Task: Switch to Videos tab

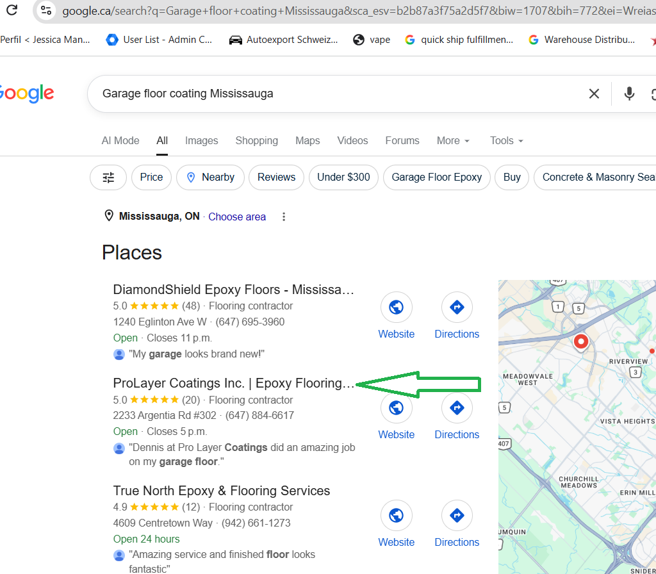Action: pos(352,140)
